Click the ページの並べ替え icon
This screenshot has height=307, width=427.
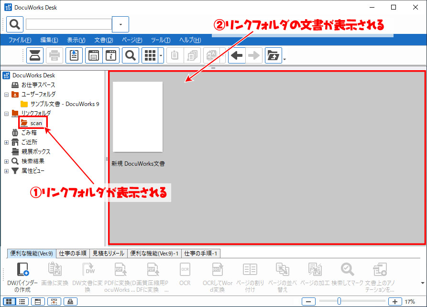click(282, 269)
